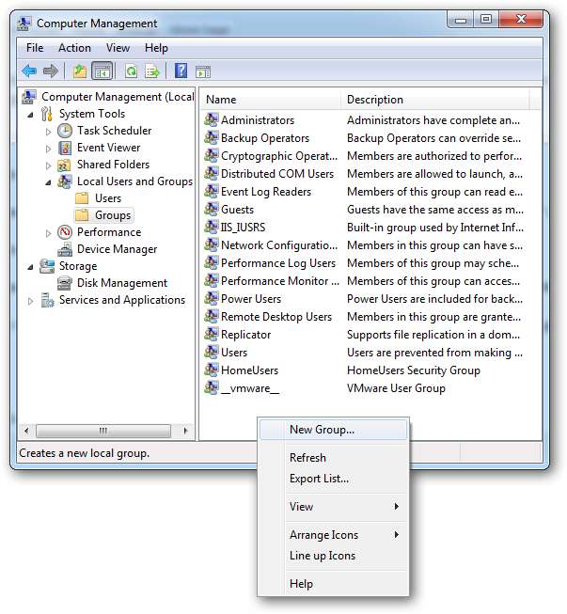Screen dimensions: 567x614
Task: Open the File menu
Action: (x=35, y=48)
